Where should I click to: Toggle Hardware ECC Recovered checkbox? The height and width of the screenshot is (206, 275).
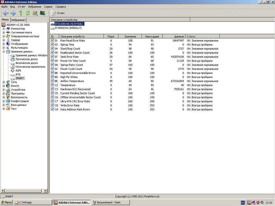coord(52,89)
